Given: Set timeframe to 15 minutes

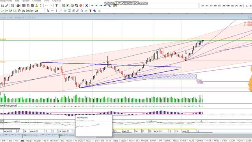Looking at the screenshot, I should (220, 6).
